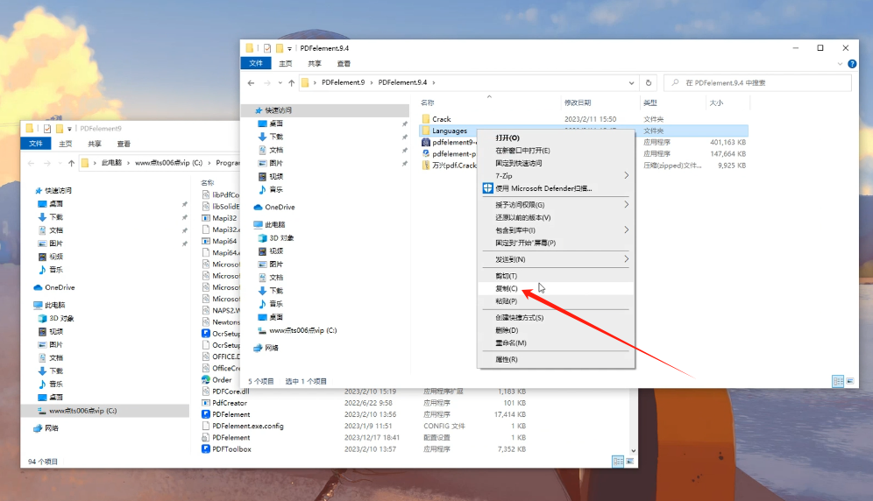873x501 pixels.
Task: Click Copy (复制) in the context menu
Action: tap(506, 288)
